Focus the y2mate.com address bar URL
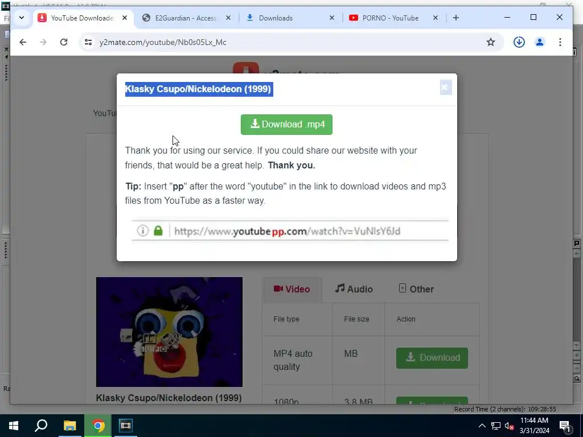The image size is (583, 437). click(x=163, y=42)
